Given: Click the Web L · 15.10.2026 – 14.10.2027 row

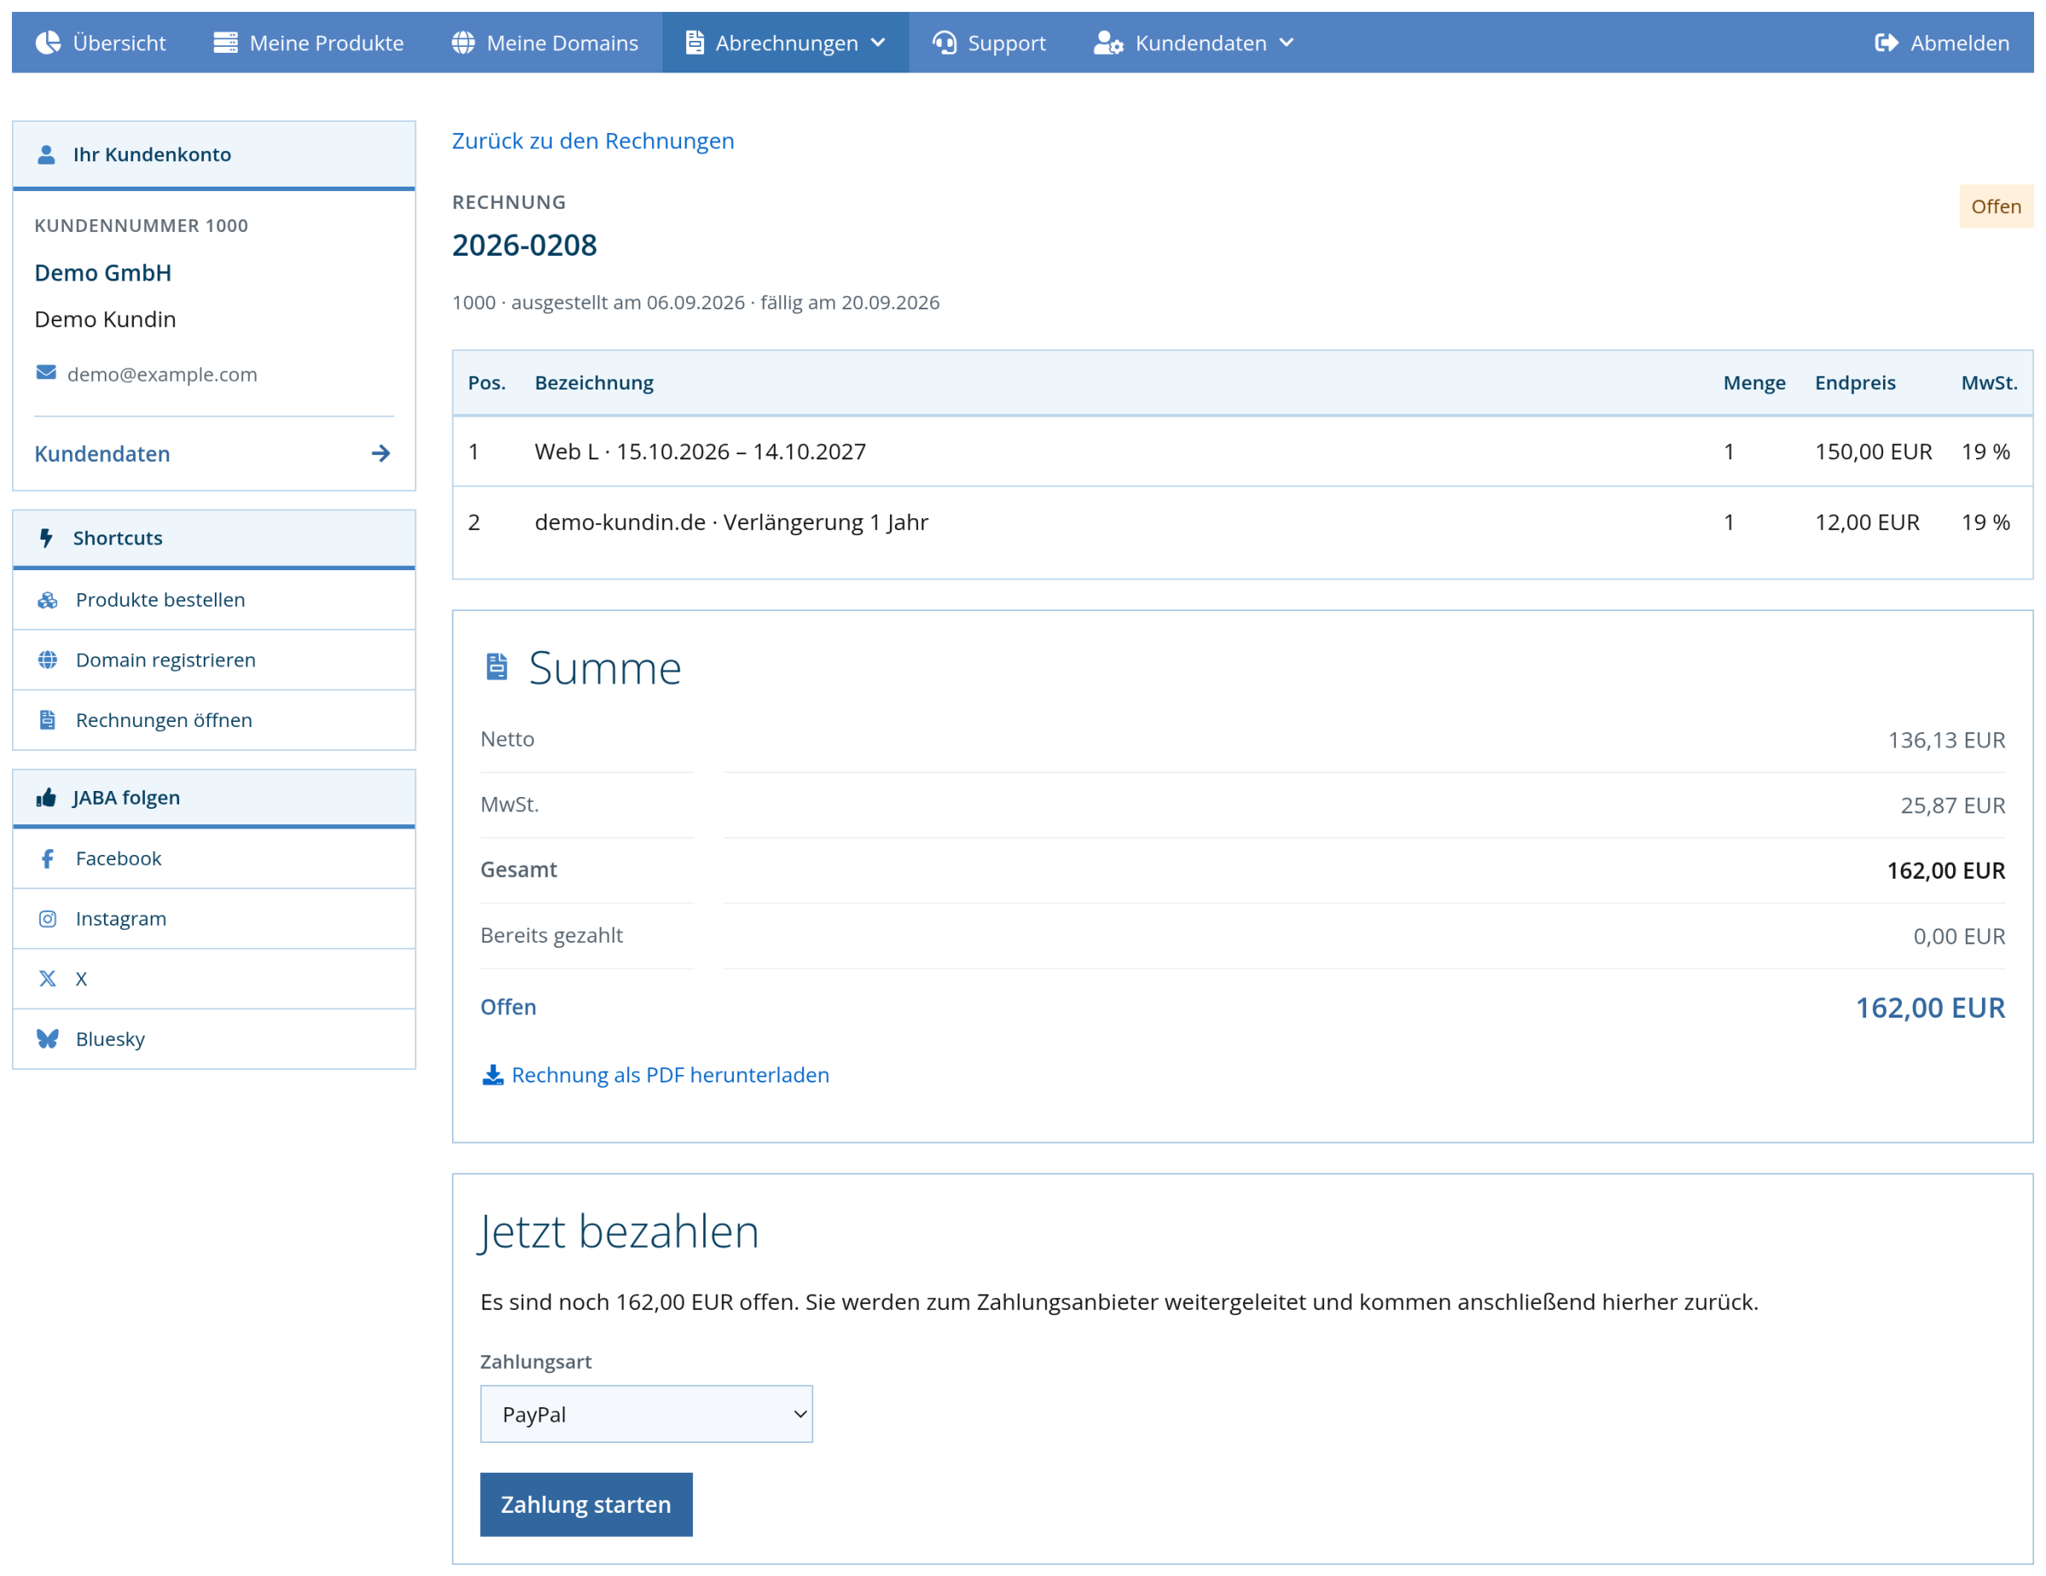Looking at the screenshot, I should [1242, 452].
